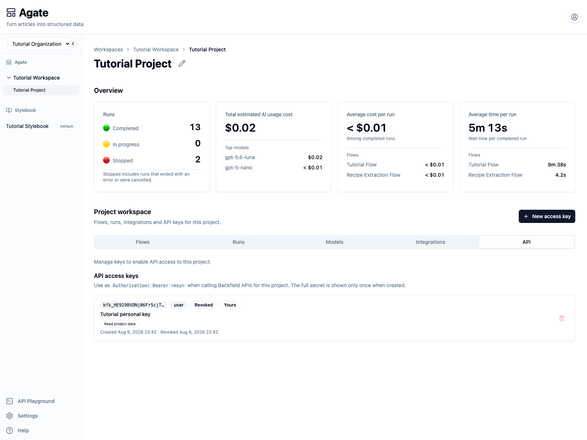Screen dimensions: 587x440
Task: Click the Read project data scope badge
Action: coord(120,324)
